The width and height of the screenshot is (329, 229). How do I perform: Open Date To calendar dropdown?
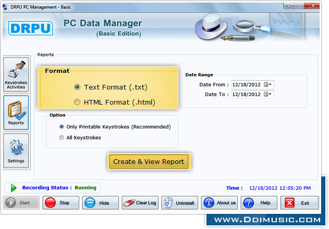(x=268, y=94)
